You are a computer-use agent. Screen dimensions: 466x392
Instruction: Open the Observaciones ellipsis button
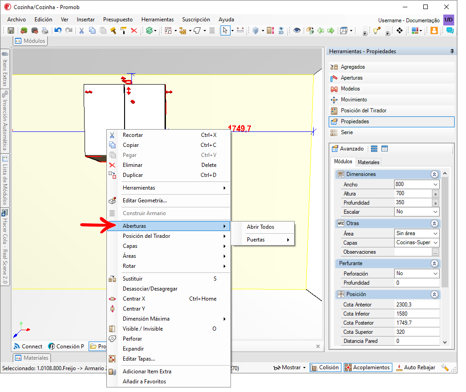[x=436, y=252]
